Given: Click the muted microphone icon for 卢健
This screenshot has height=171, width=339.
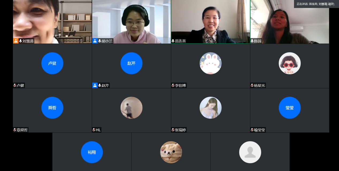Looking at the screenshot, I should [15, 85].
